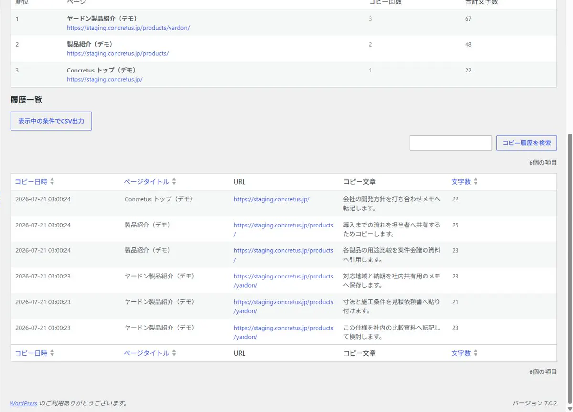Click the sort arrows beside bottom 文字数 footer
Screen dimensions: 573x412
[x=476, y=353]
